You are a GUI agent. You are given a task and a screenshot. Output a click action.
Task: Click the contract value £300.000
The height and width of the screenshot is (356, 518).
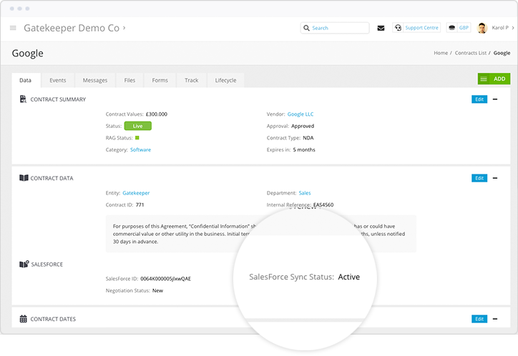pos(156,114)
